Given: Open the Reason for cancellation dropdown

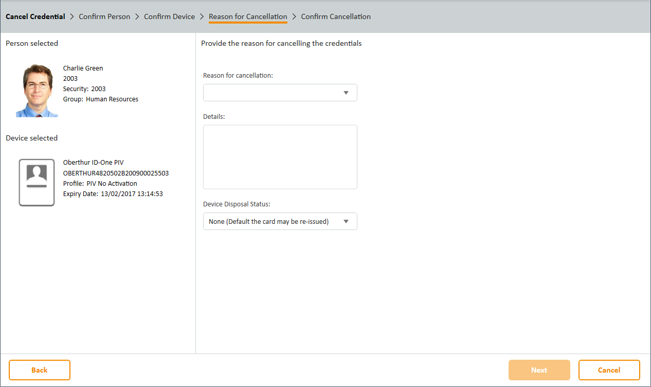Looking at the screenshot, I should [x=280, y=93].
